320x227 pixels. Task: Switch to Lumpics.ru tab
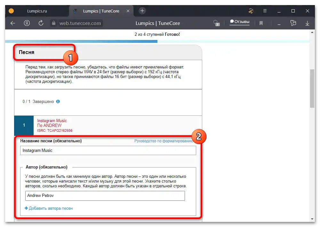point(37,11)
